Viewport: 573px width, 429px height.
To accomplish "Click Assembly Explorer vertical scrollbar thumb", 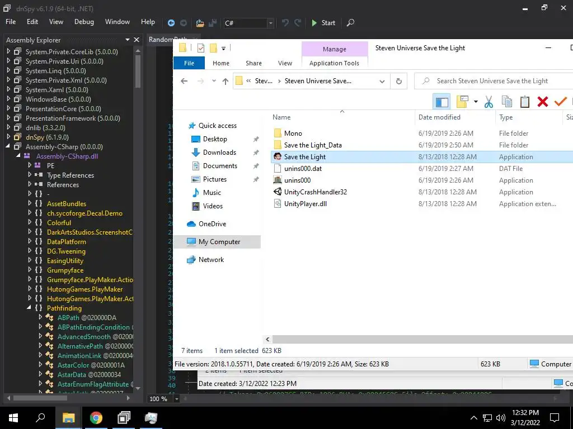I will click(x=138, y=71).
